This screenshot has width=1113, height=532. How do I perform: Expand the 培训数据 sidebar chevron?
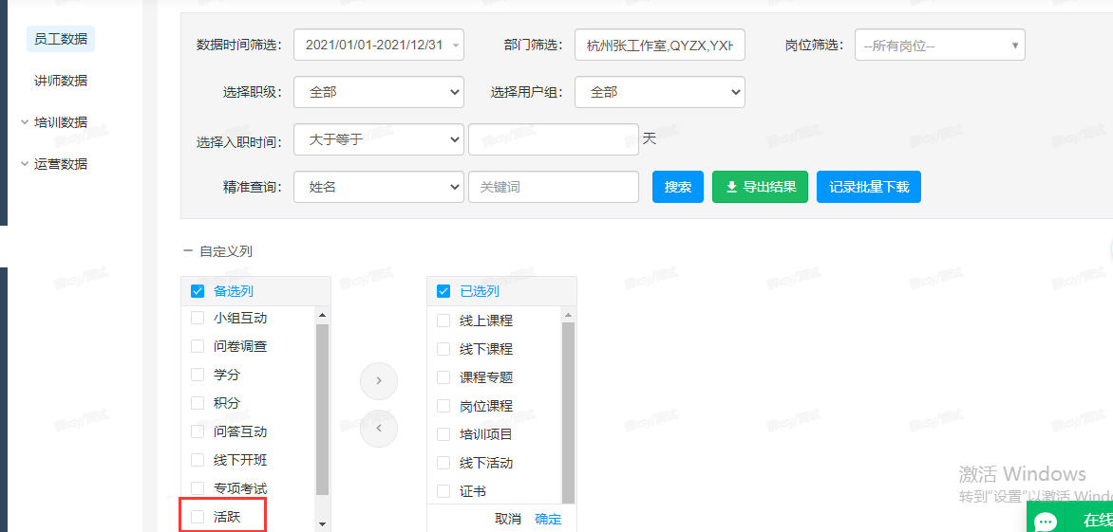tap(25, 122)
